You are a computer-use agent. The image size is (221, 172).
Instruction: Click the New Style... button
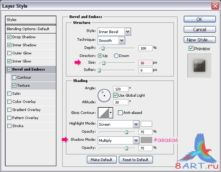point(200,40)
